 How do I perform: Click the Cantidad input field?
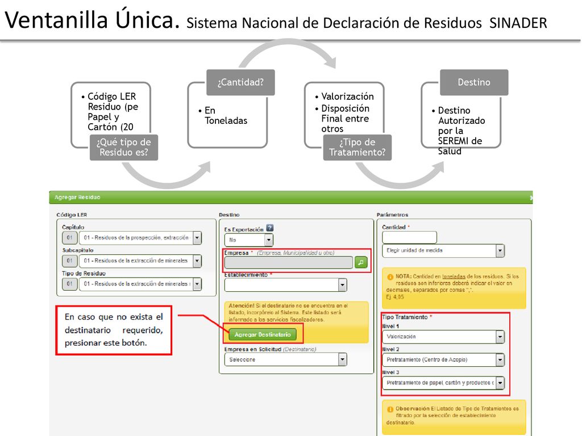[409, 237]
